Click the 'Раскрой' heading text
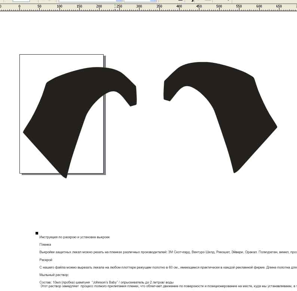 (46, 260)
